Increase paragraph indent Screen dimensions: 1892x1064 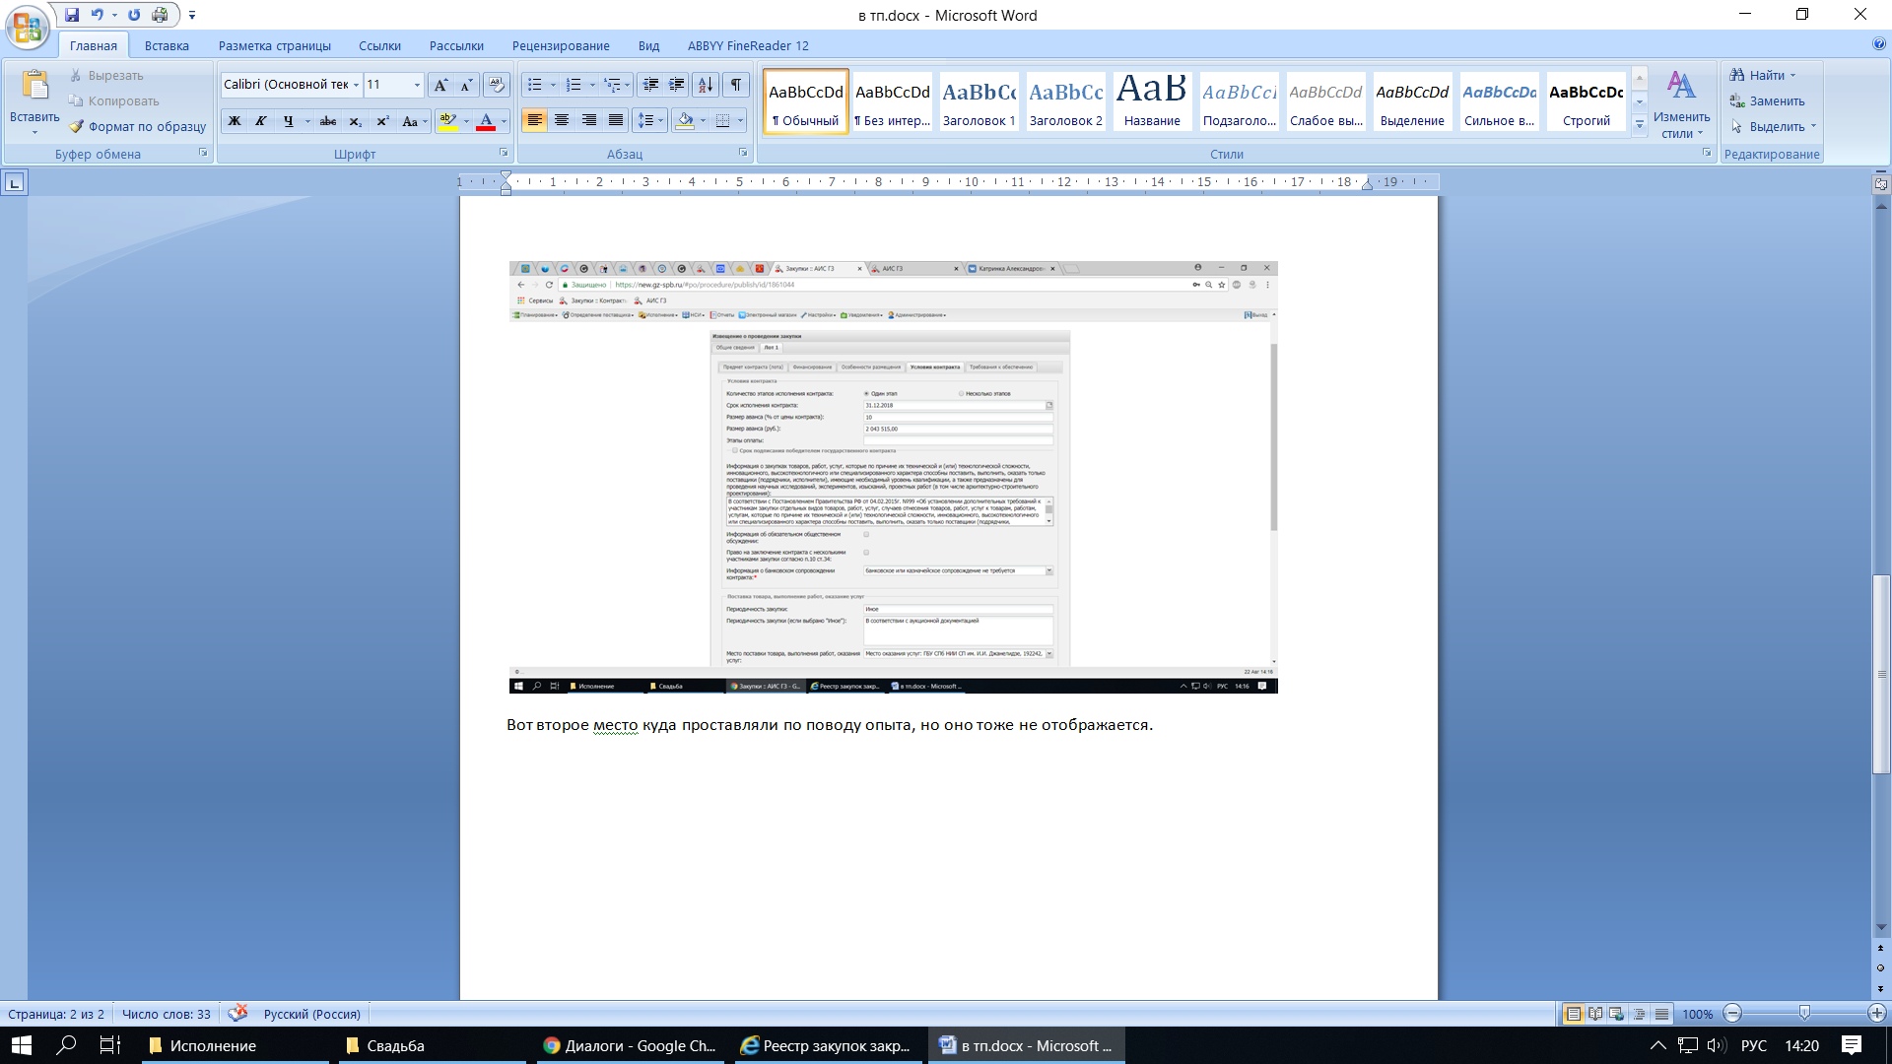coord(677,85)
